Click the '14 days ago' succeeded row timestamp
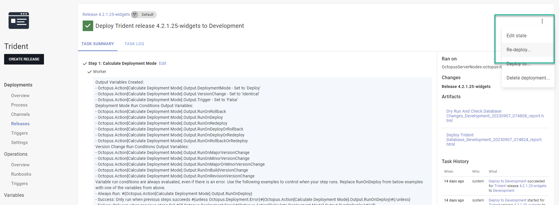Screen dimensions: 559x205 click(x=454, y=181)
